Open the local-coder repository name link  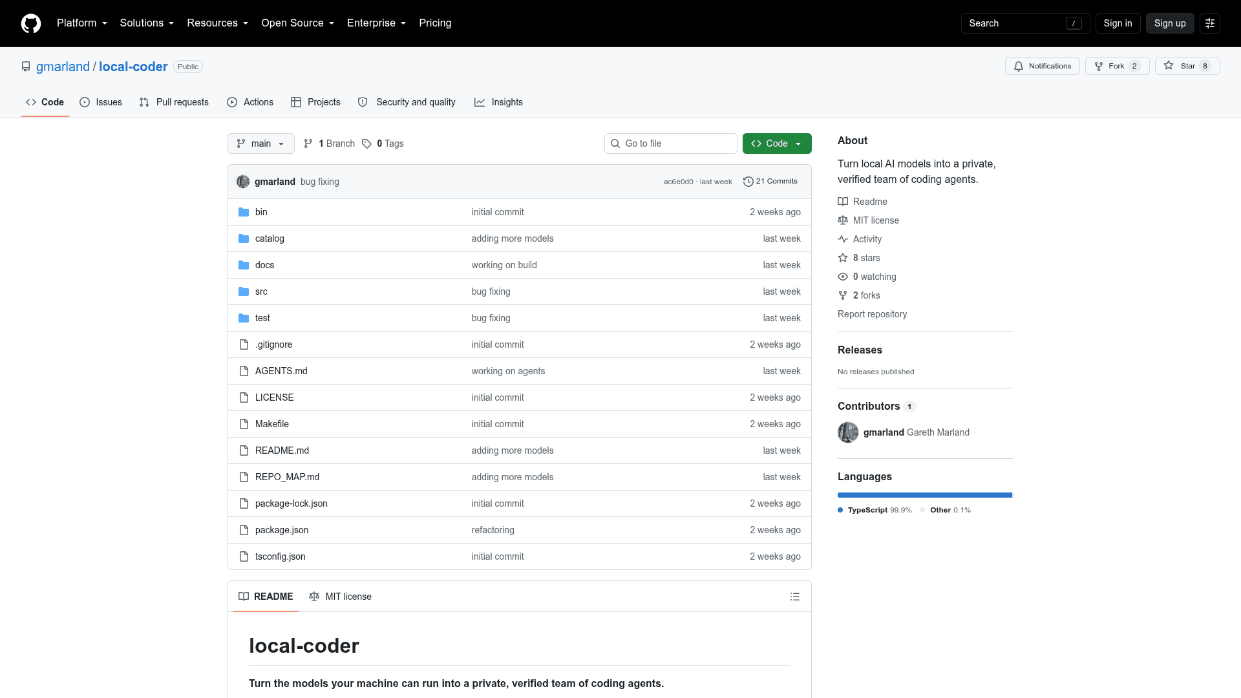(x=133, y=67)
